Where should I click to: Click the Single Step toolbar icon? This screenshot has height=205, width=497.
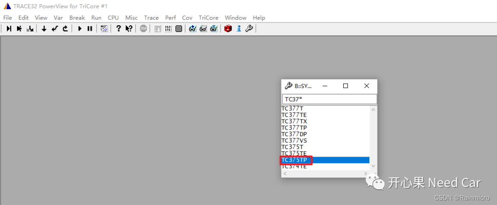9,29
